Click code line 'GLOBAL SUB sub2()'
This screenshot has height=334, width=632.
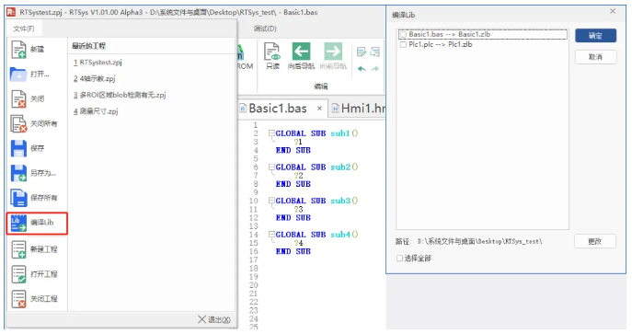point(316,167)
